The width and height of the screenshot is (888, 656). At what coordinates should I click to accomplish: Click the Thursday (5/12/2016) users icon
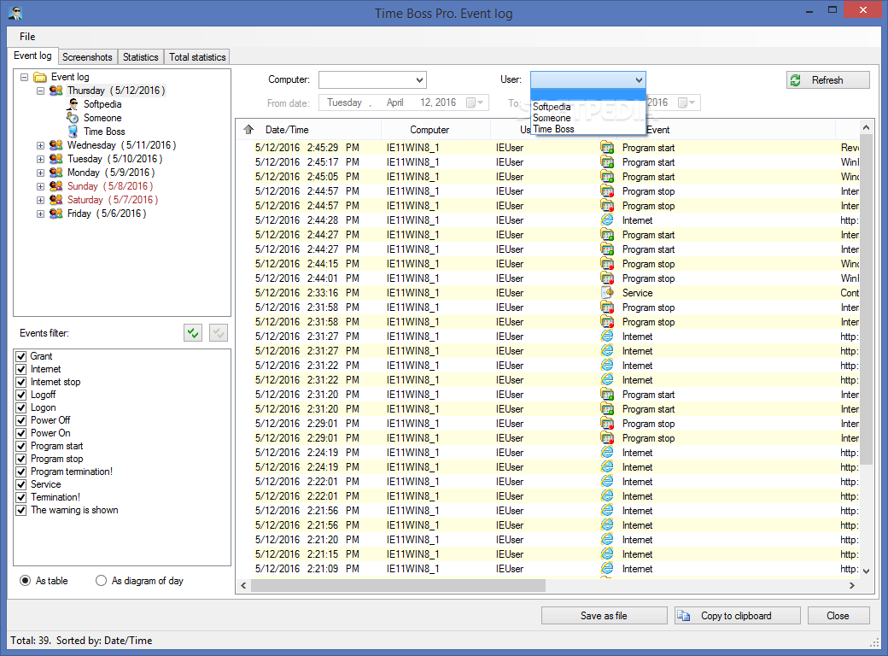56,91
